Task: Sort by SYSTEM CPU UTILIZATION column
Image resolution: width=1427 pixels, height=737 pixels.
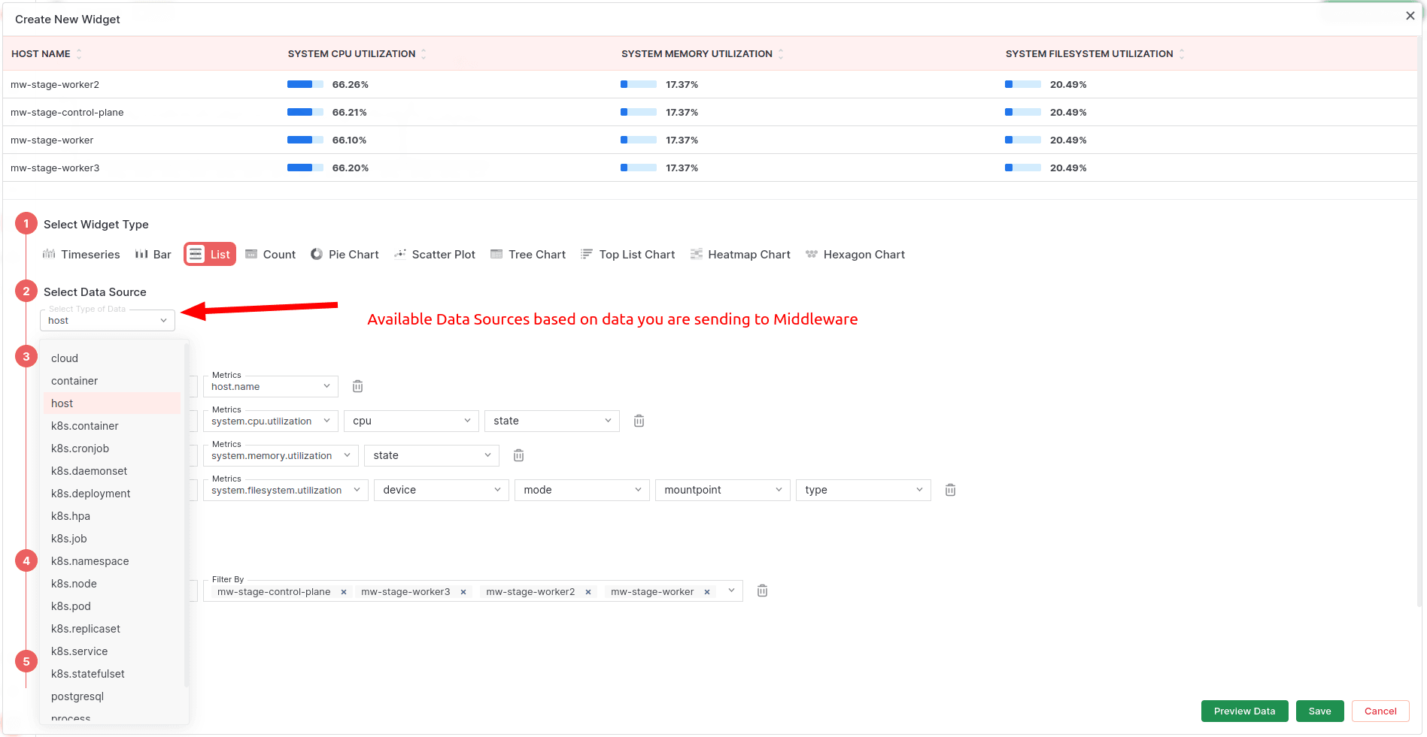Action: point(424,53)
